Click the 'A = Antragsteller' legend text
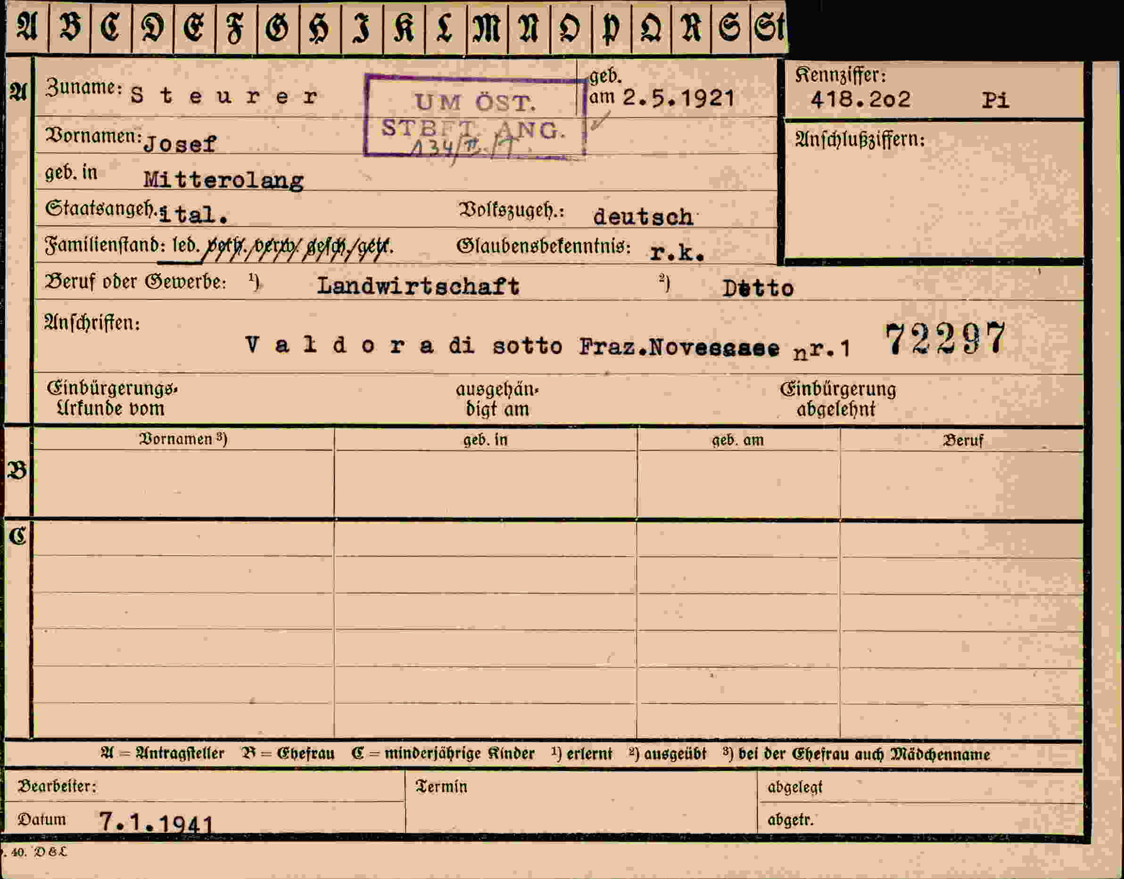 point(163,754)
